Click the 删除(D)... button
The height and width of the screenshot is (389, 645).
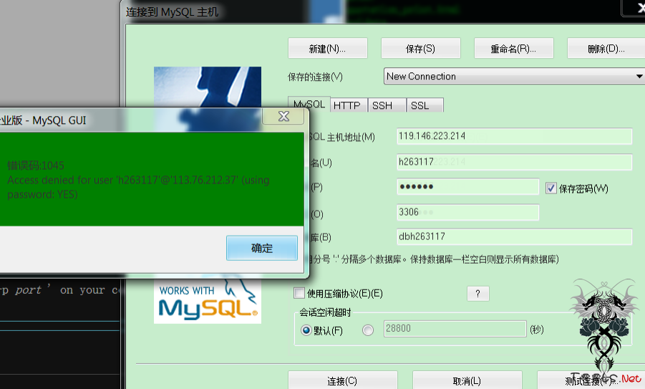(606, 49)
